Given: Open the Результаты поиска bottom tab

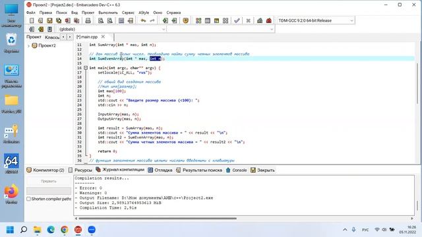Looking at the screenshot, I should (199, 170).
